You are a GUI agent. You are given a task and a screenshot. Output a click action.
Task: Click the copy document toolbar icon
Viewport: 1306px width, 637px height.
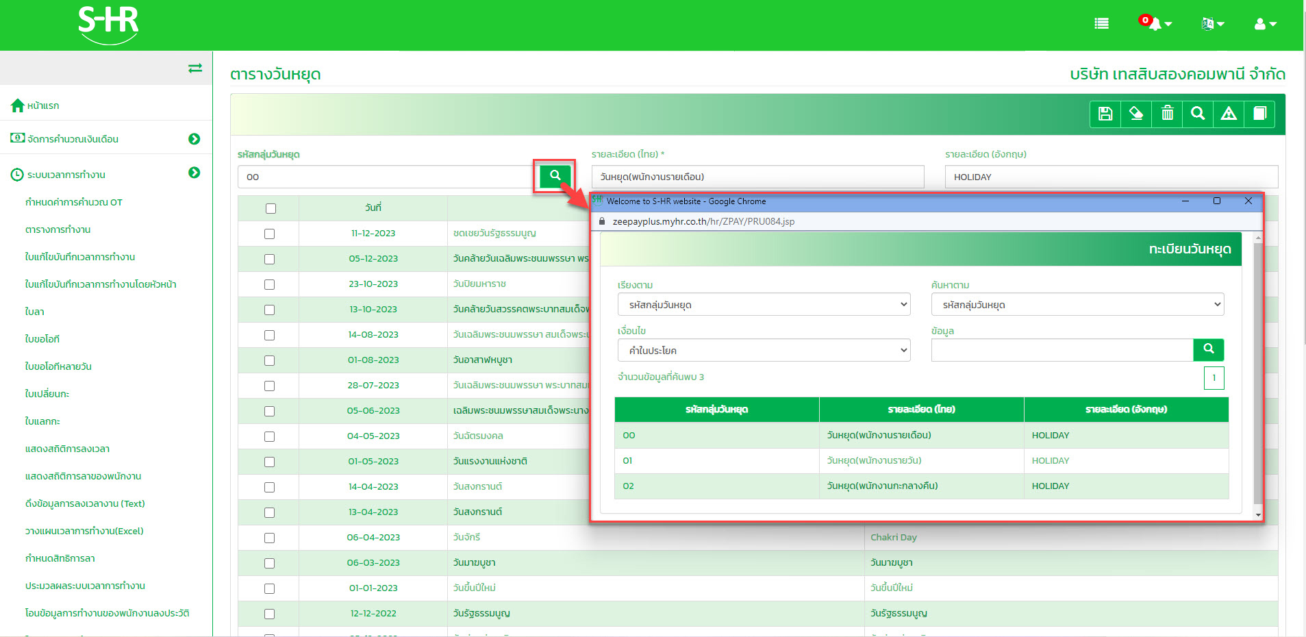[1259, 114]
